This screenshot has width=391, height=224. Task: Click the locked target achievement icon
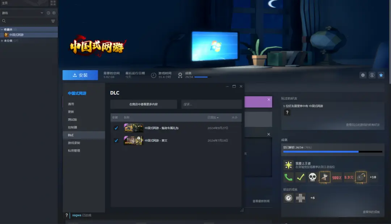click(288, 198)
